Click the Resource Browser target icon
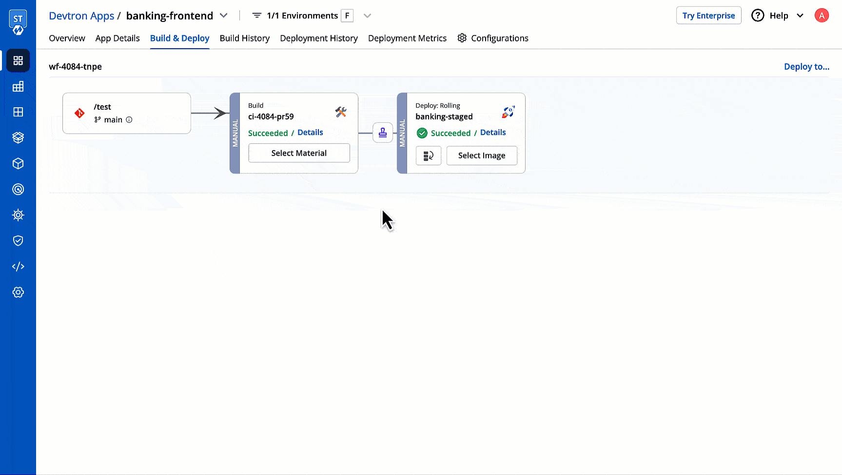The height and width of the screenshot is (475, 842). 18,189
